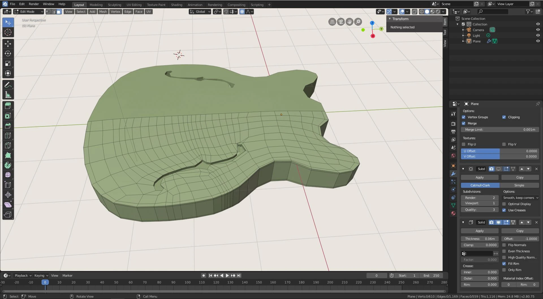Switch to face select mode
Viewport: 543px width, 299px height.
(59, 12)
